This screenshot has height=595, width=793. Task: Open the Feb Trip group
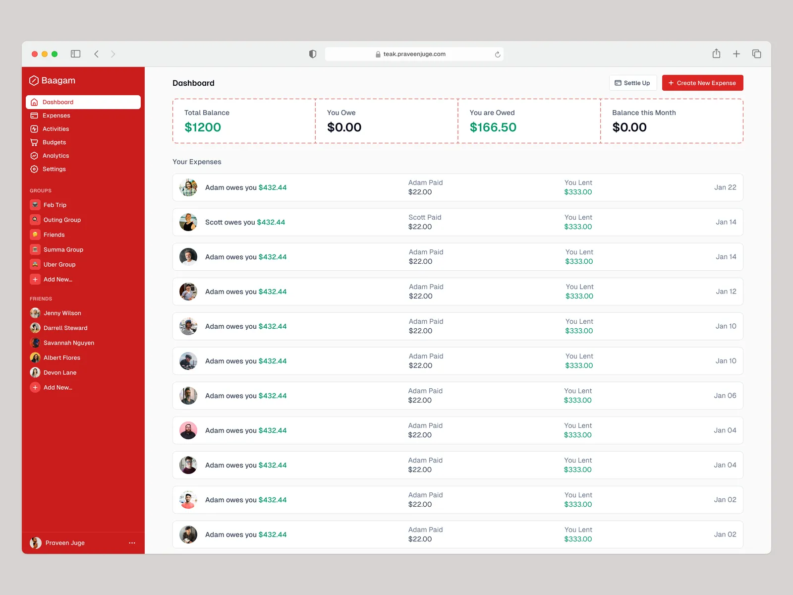click(55, 205)
